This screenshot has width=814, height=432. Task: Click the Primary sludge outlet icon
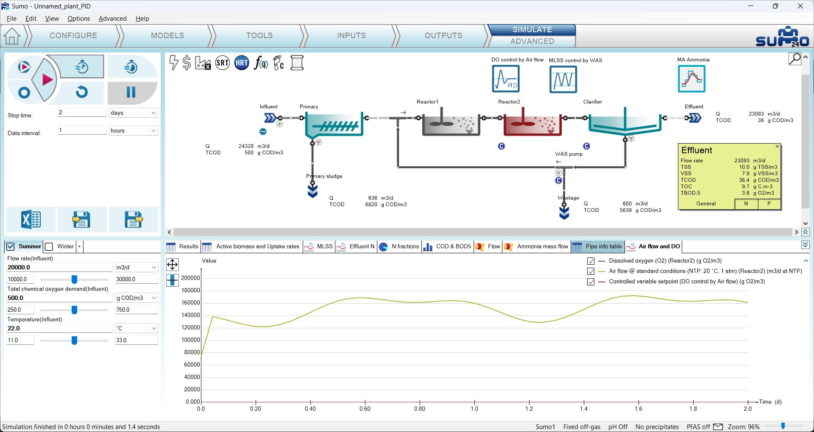point(312,191)
